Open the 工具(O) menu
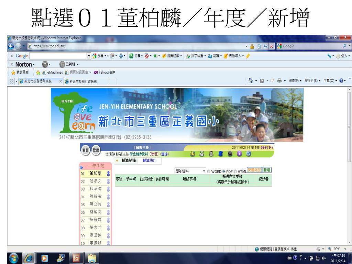 coord(330,81)
